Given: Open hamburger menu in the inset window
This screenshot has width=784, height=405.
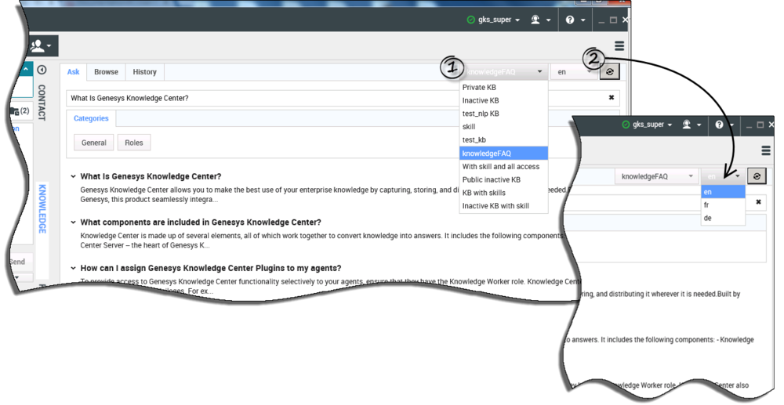Looking at the screenshot, I should tap(765, 150).
